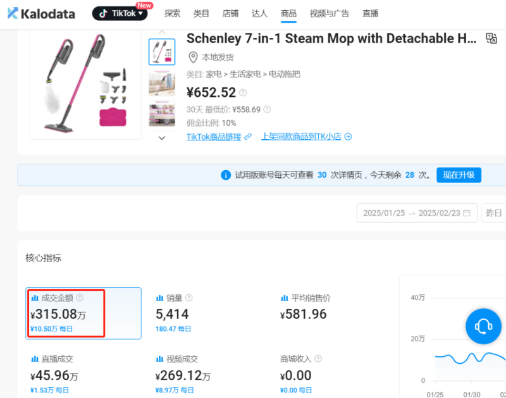Switch to the 直播 menu item
The width and height of the screenshot is (506, 398).
(x=371, y=13)
